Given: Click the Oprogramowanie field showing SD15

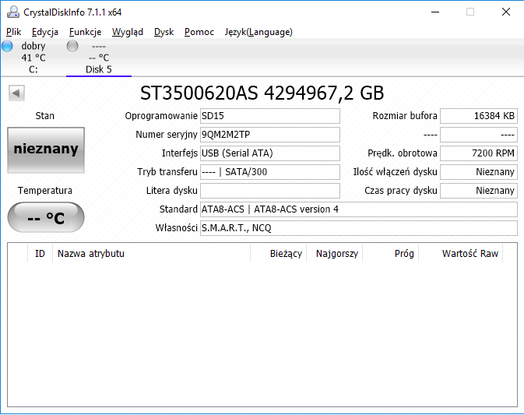Looking at the screenshot, I should tap(270, 116).
